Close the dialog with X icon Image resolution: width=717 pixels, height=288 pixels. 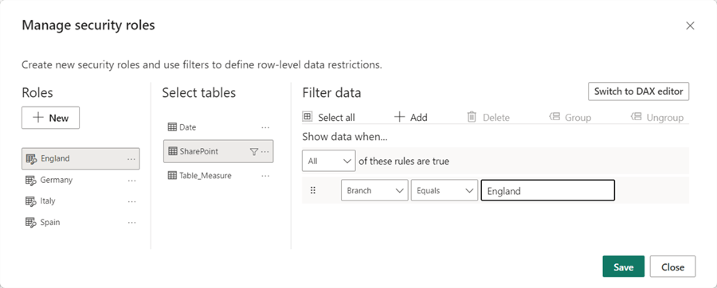[x=690, y=26]
